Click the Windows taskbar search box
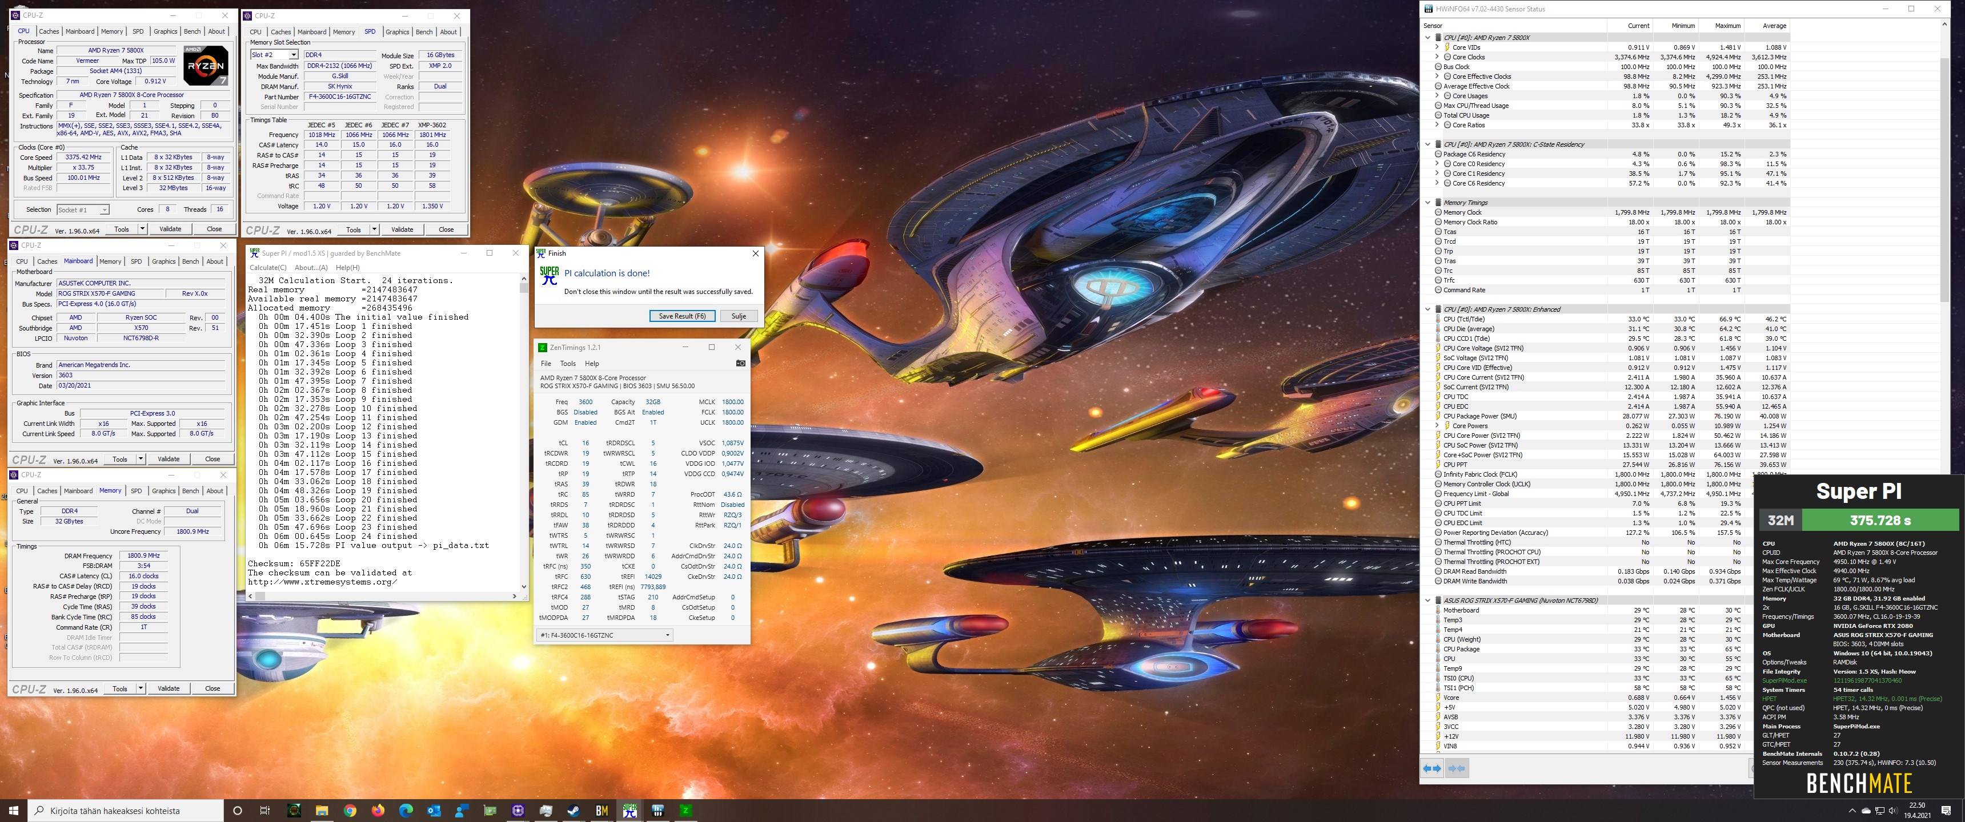This screenshot has width=1965, height=822. pyautogui.click(x=126, y=811)
